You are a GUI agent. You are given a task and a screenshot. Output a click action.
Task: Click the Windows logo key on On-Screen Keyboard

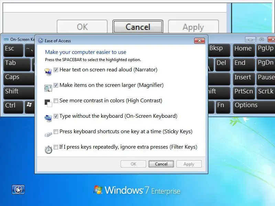pyautogui.click(x=30, y=107)
